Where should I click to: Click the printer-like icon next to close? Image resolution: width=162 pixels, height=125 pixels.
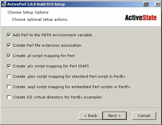click(x=146, y=4)
